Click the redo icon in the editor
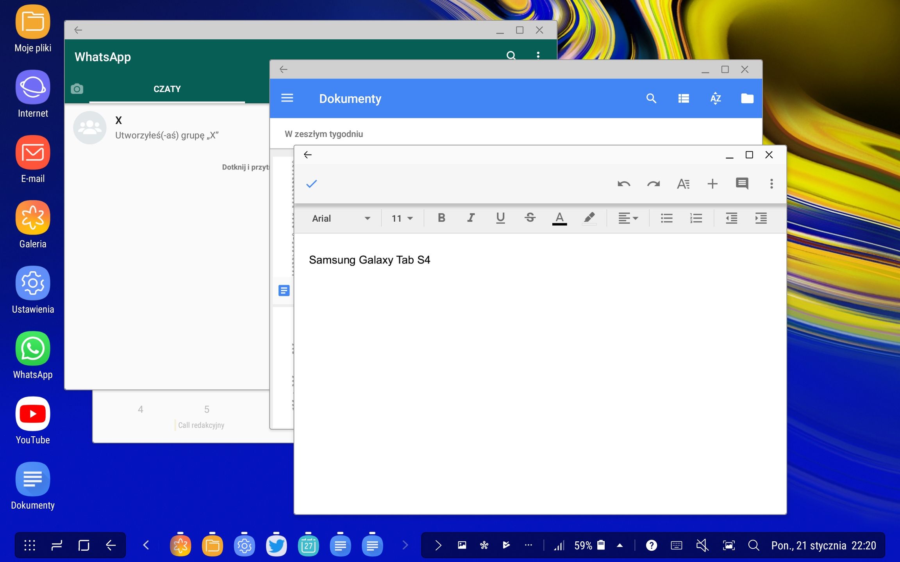The height and width of the screenshot is (562, 900). click(654, 184)
